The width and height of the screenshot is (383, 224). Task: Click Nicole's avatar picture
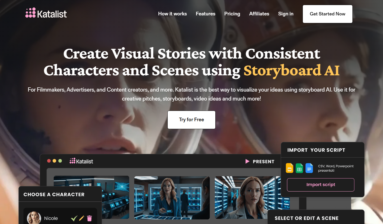(x=34, y=218)
